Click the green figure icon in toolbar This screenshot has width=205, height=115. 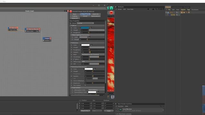pyautogui.click(x=111, y=8)
